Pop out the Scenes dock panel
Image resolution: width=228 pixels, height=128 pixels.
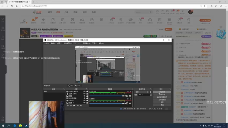64,89
